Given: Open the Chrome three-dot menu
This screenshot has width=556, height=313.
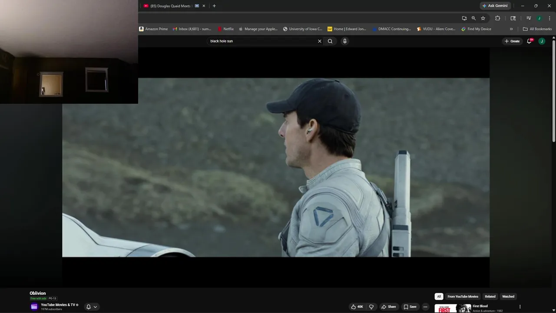Looking at the screenshot, I should (549, 18).
